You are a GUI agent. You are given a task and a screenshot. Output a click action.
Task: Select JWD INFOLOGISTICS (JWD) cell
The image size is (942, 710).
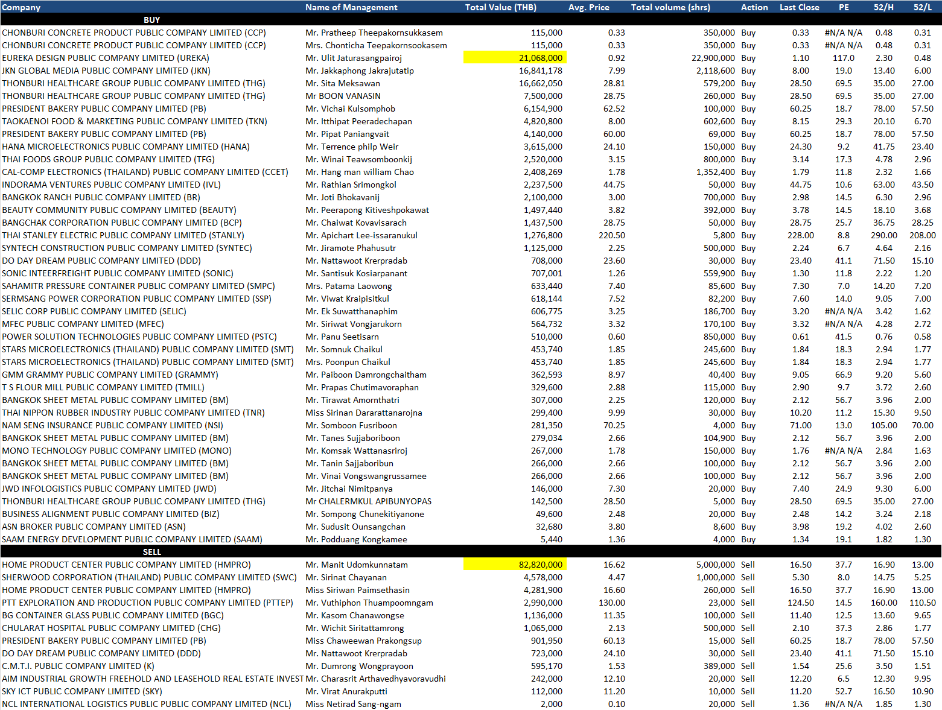pyautogui.click(x=109, y=489)
